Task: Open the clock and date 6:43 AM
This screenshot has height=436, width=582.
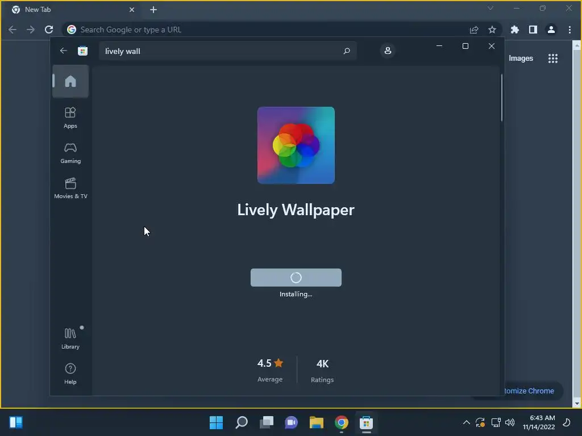Action: pyautogui.click(x=539, y=422)
